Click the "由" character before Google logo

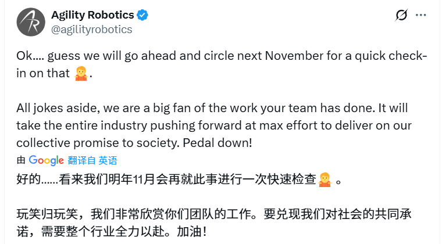pyautogui.click(x=21, y=160)
